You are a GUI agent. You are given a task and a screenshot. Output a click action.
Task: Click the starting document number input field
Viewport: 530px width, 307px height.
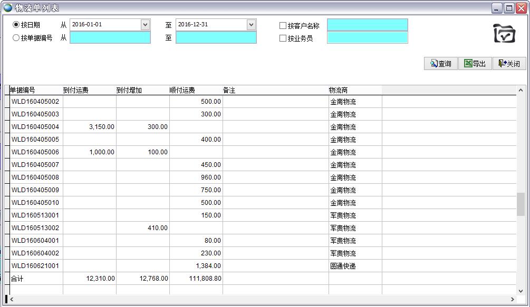(x=110, y=38)
